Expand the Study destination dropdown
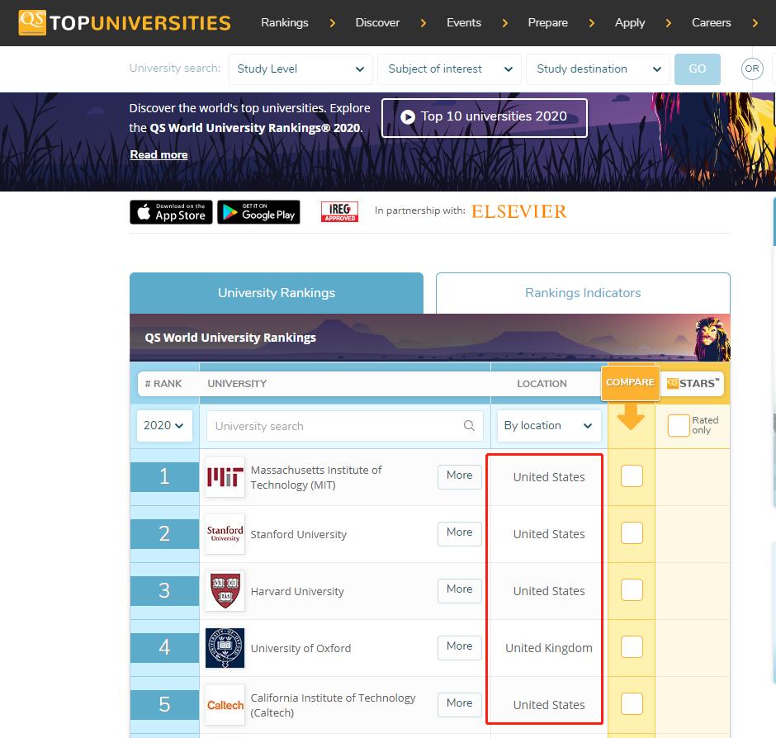 pos(598,69)
